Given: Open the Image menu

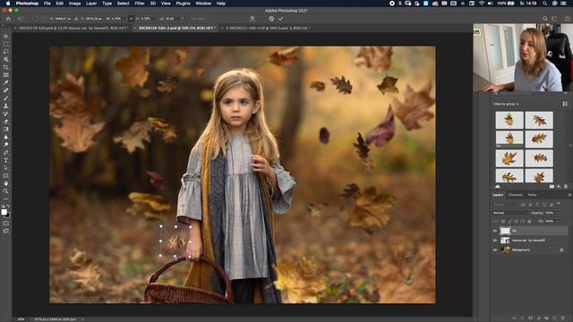Looking at the screenshot, I should 74,4.
